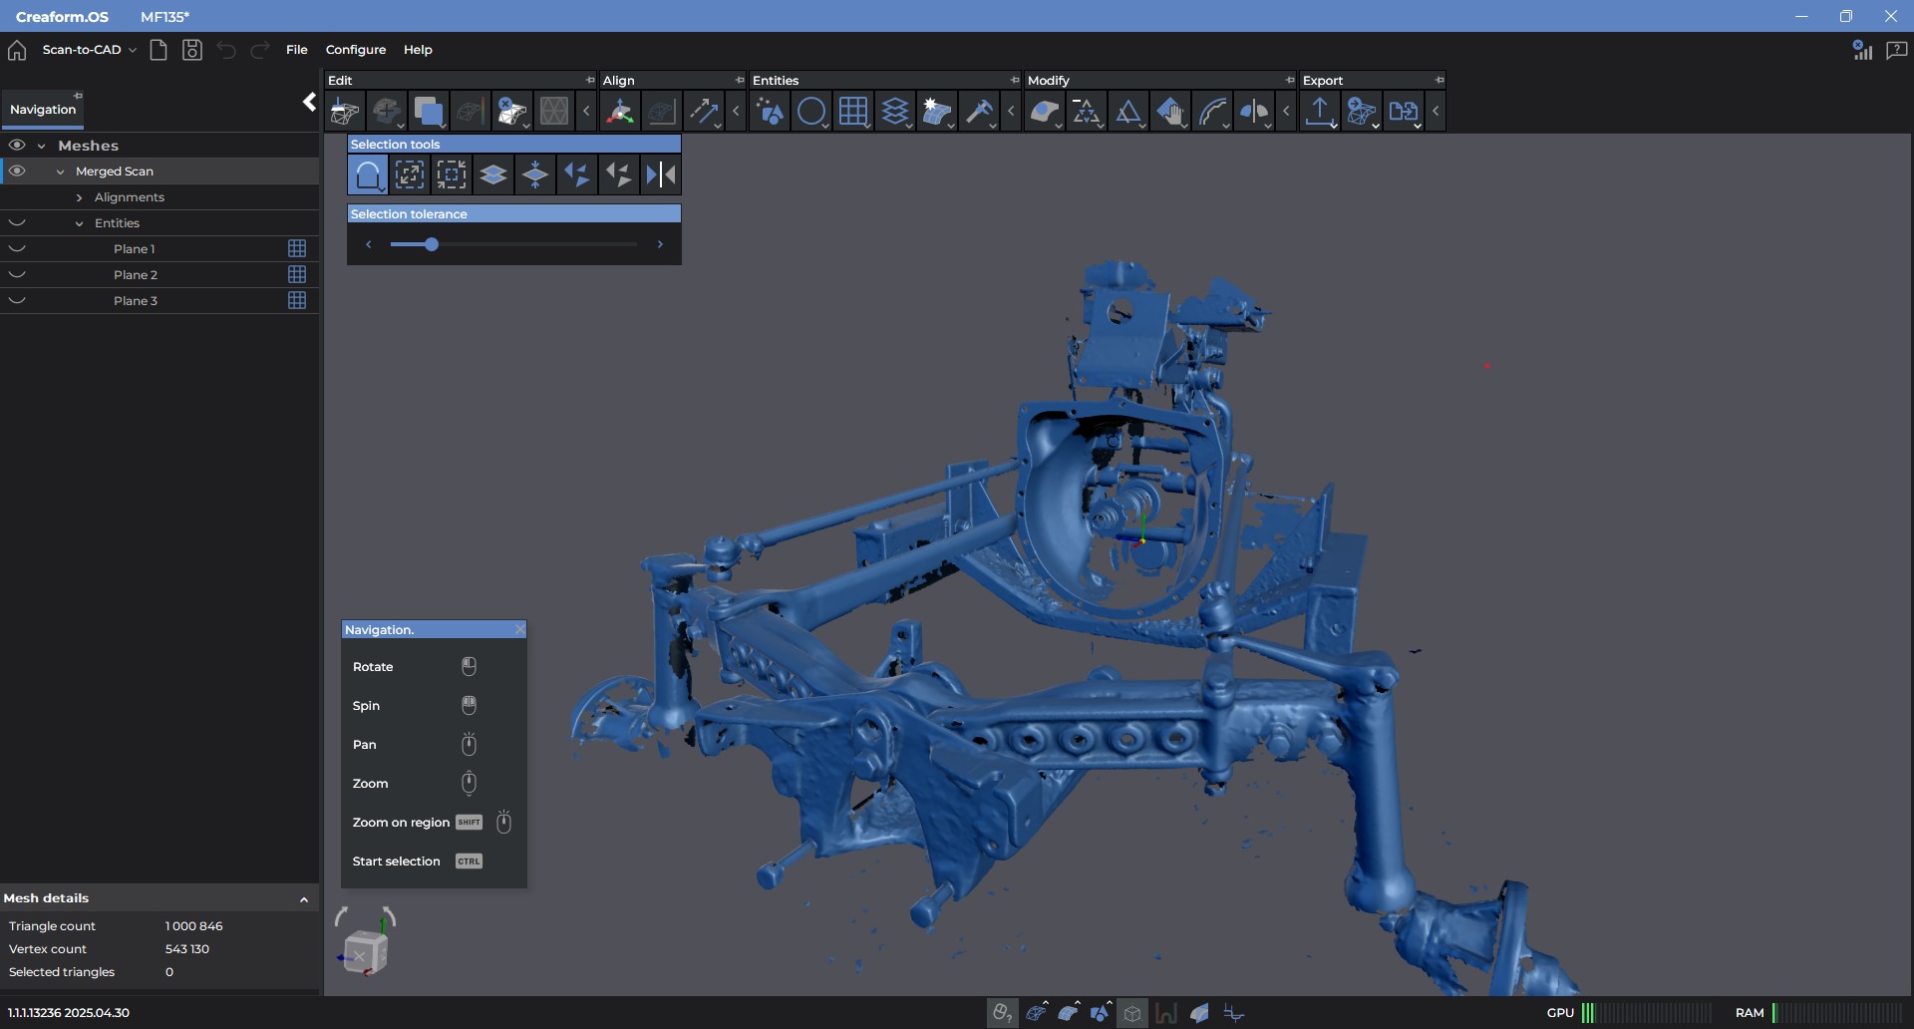Open the Align to origin tool
The height and width of the screenshot is (1029, 1914).
point(620,112)
